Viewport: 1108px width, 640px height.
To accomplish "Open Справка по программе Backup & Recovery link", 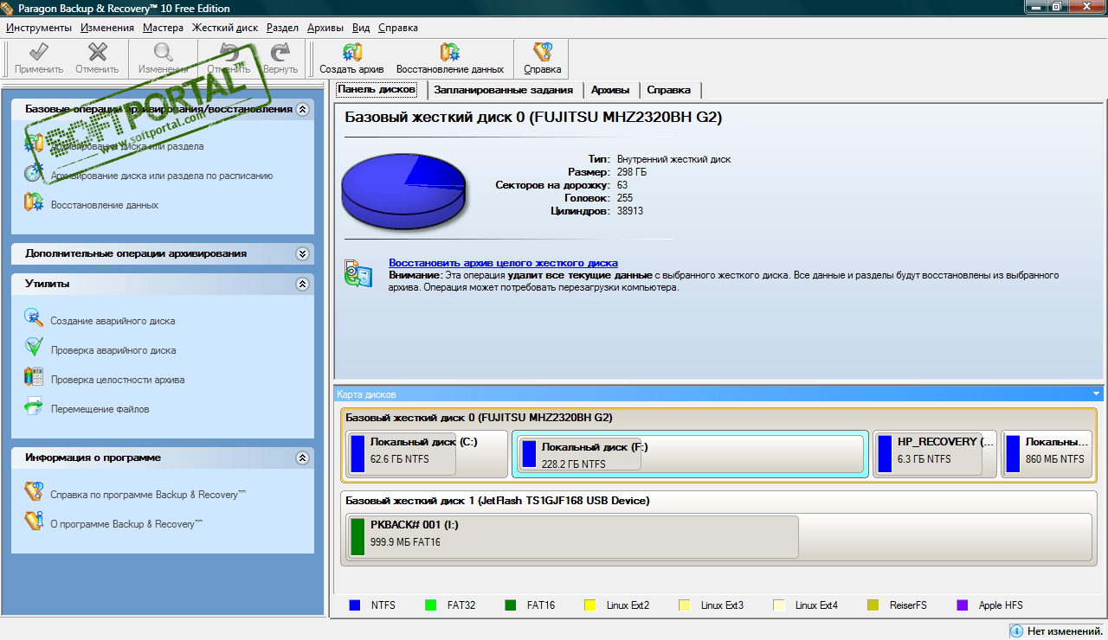I will 149,495.
